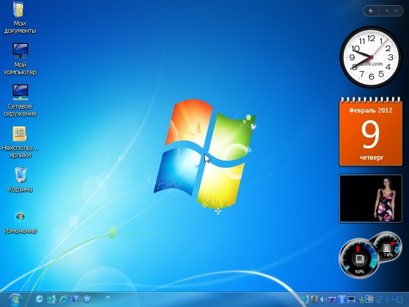Click the battery tray icon
Viewport: 409px width, 307px height.
click(342, 299)
